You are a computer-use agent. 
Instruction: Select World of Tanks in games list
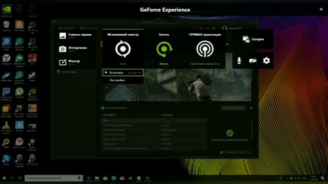pyautogui.click(x=67, y=72)
